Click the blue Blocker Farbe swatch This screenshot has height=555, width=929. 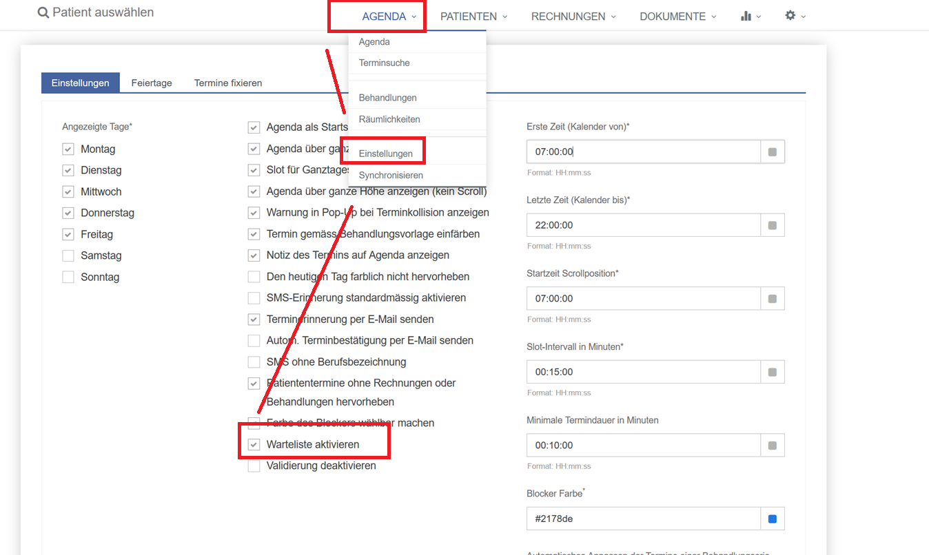[772, 519]
